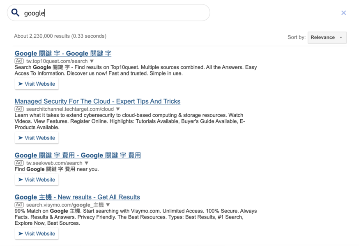This screenshot has width=359, height=246.
Task: Click the Ad badge beside tw.seekweb.com
Action: [19, 163]
